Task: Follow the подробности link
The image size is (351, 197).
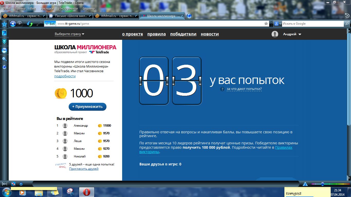Action: pos(65,76)
